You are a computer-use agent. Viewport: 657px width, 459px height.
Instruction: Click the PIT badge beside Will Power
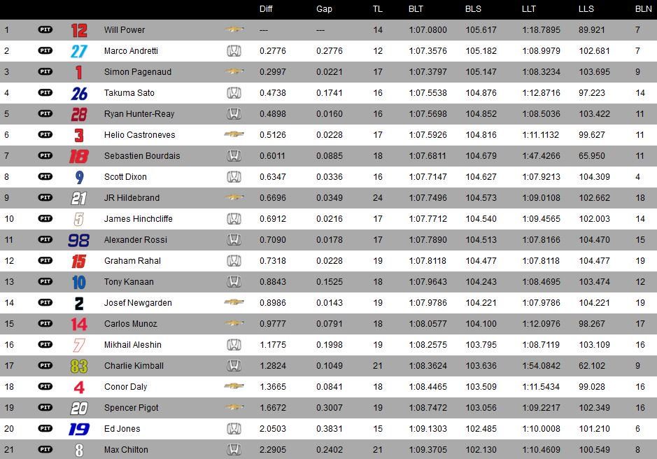(45, 29)
